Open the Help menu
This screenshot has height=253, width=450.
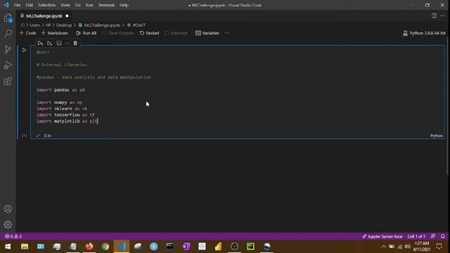(124, 5)
